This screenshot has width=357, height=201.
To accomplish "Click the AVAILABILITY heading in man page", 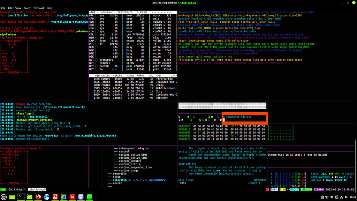I will coord(187,164).
